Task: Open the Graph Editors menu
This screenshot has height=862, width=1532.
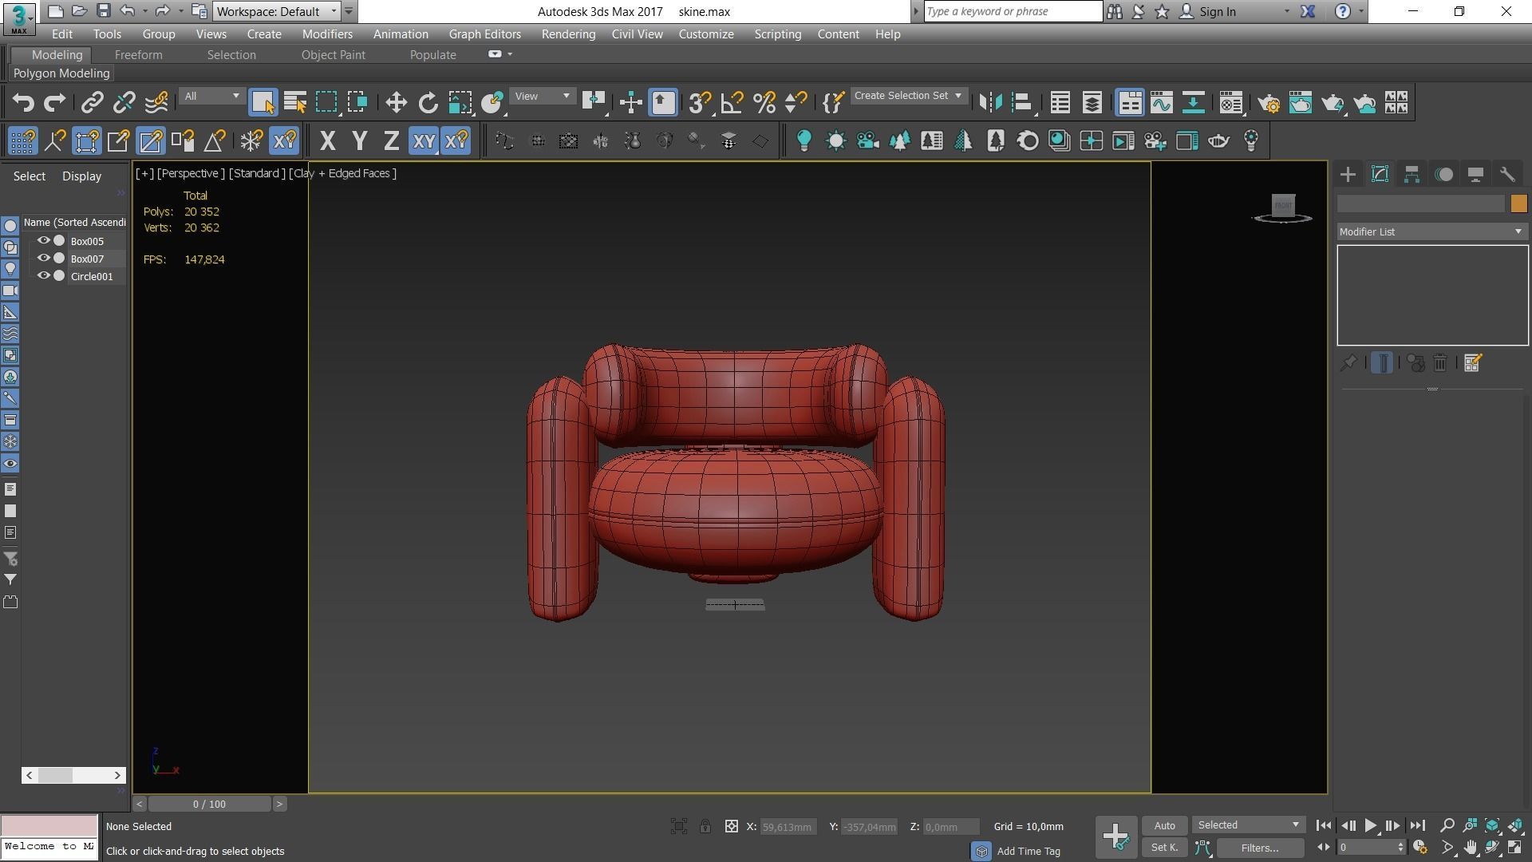Action: tap(484, 34)
